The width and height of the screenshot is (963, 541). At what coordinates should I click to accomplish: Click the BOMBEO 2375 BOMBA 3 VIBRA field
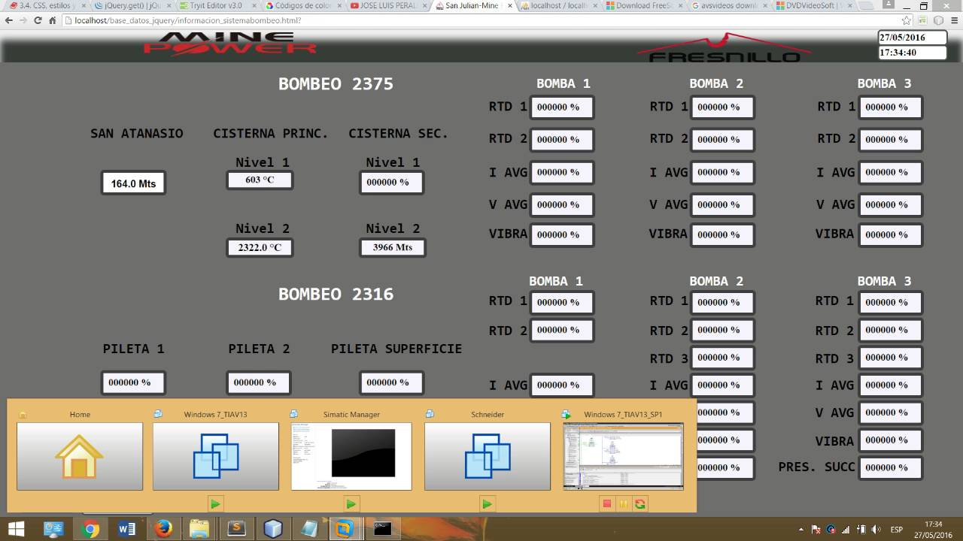point(890,234)
